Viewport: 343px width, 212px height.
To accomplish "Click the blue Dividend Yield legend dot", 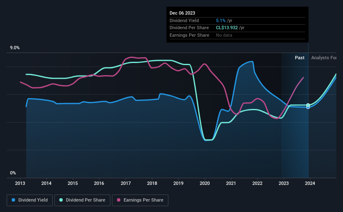I will pyautogui.click(x=13, y=200).
